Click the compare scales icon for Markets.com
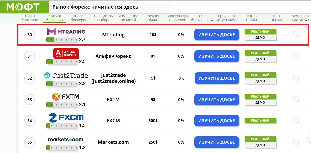This screenshot has height=153, width=311. coord(296,142)
